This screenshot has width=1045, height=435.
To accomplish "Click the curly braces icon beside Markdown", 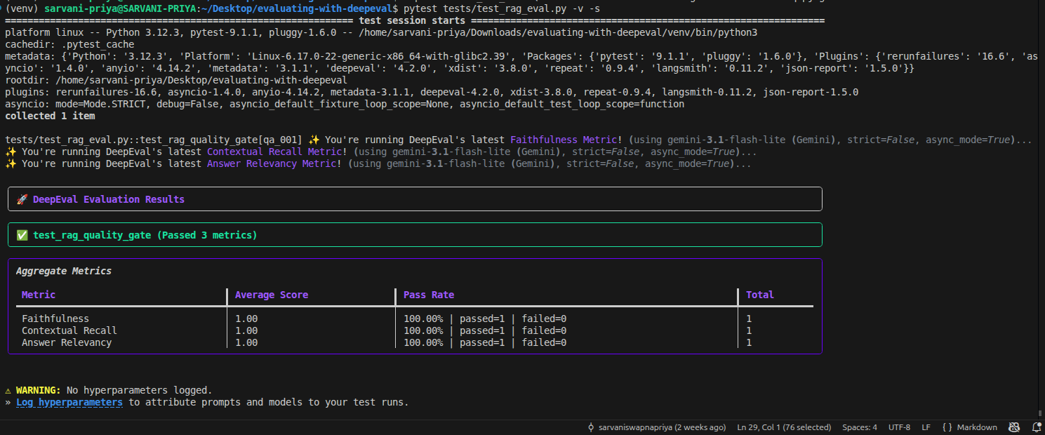I will 947,427.
